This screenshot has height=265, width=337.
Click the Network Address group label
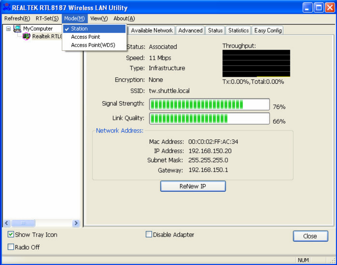(120, 130)
